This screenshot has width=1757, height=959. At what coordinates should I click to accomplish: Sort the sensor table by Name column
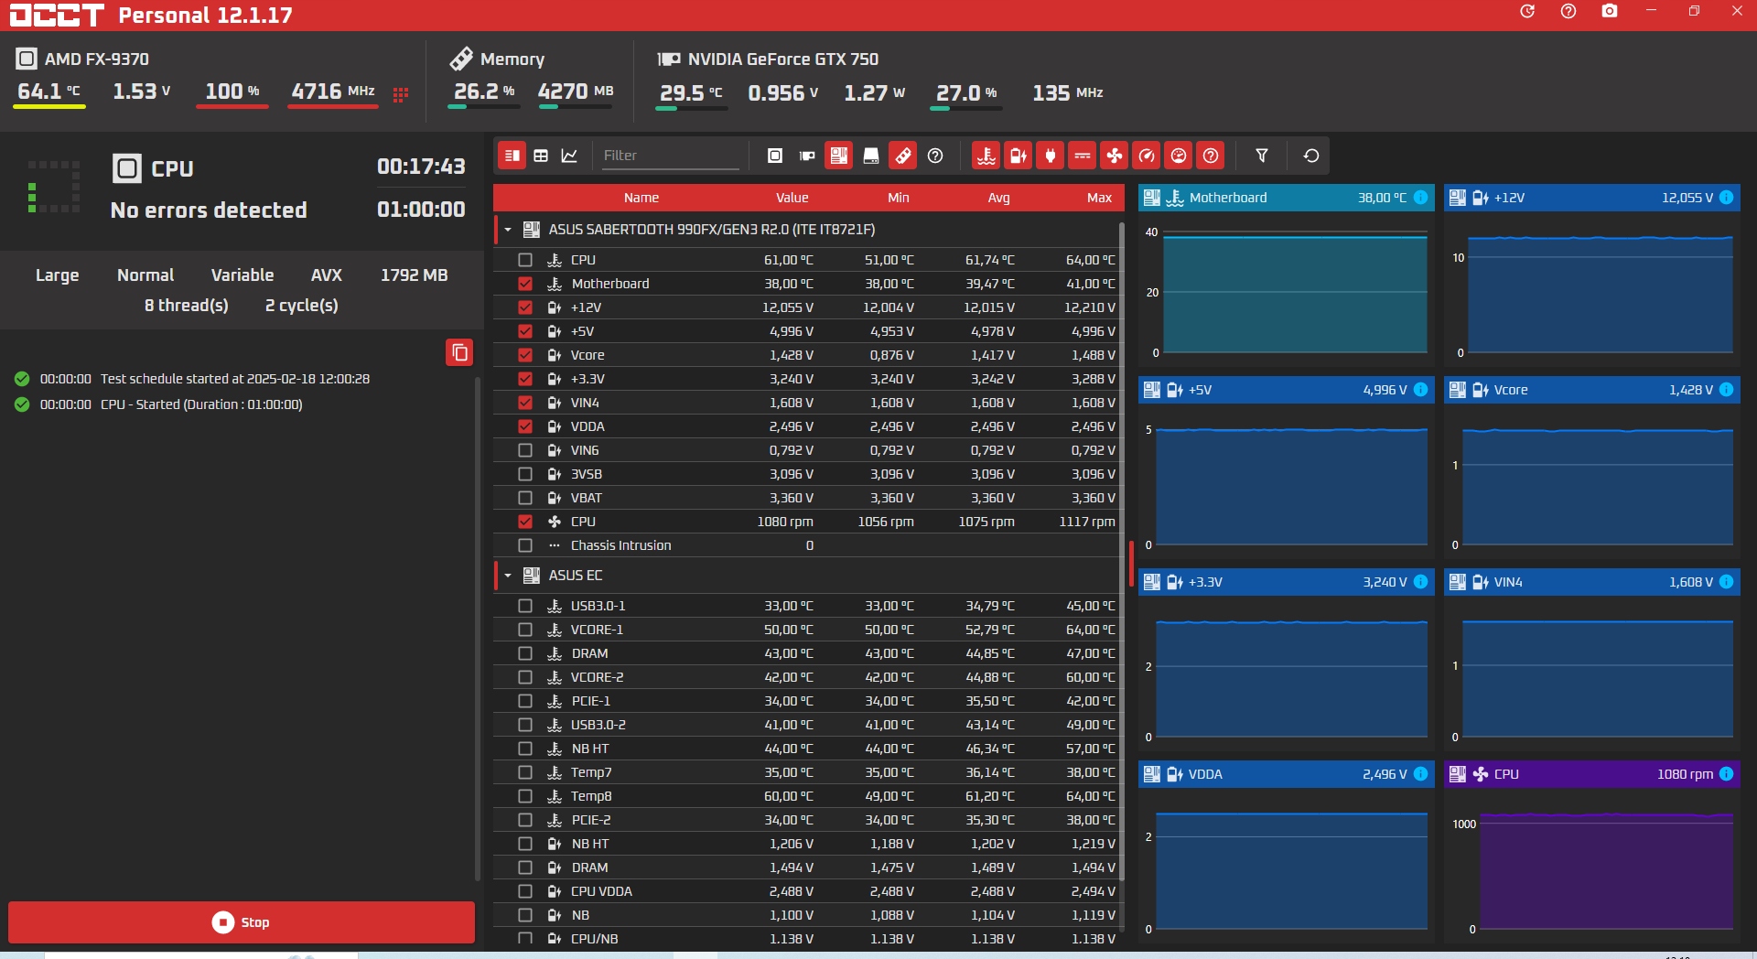tap(641, 198)
